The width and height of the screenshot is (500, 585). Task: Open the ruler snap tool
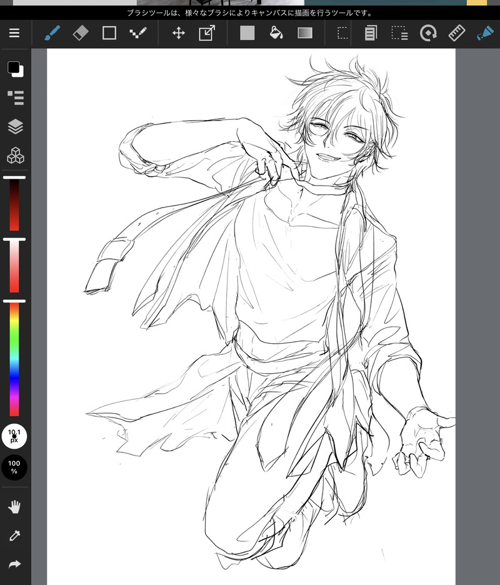456,33
